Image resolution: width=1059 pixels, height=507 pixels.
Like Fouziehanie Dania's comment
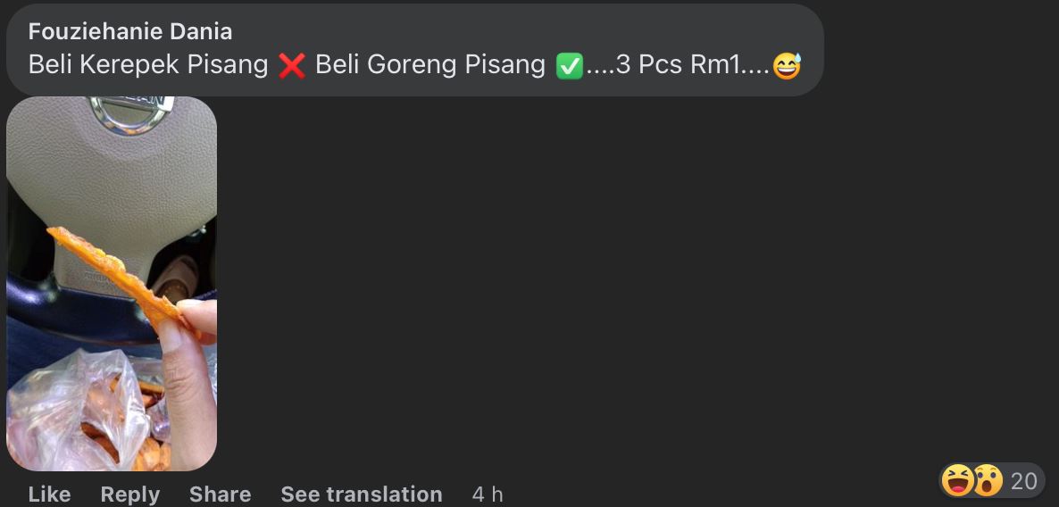49,494
